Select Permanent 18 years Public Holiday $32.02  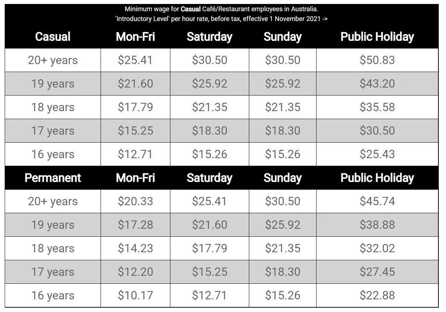377,248
